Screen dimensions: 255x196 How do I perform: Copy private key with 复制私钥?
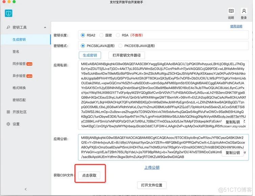tap(233, 122)
